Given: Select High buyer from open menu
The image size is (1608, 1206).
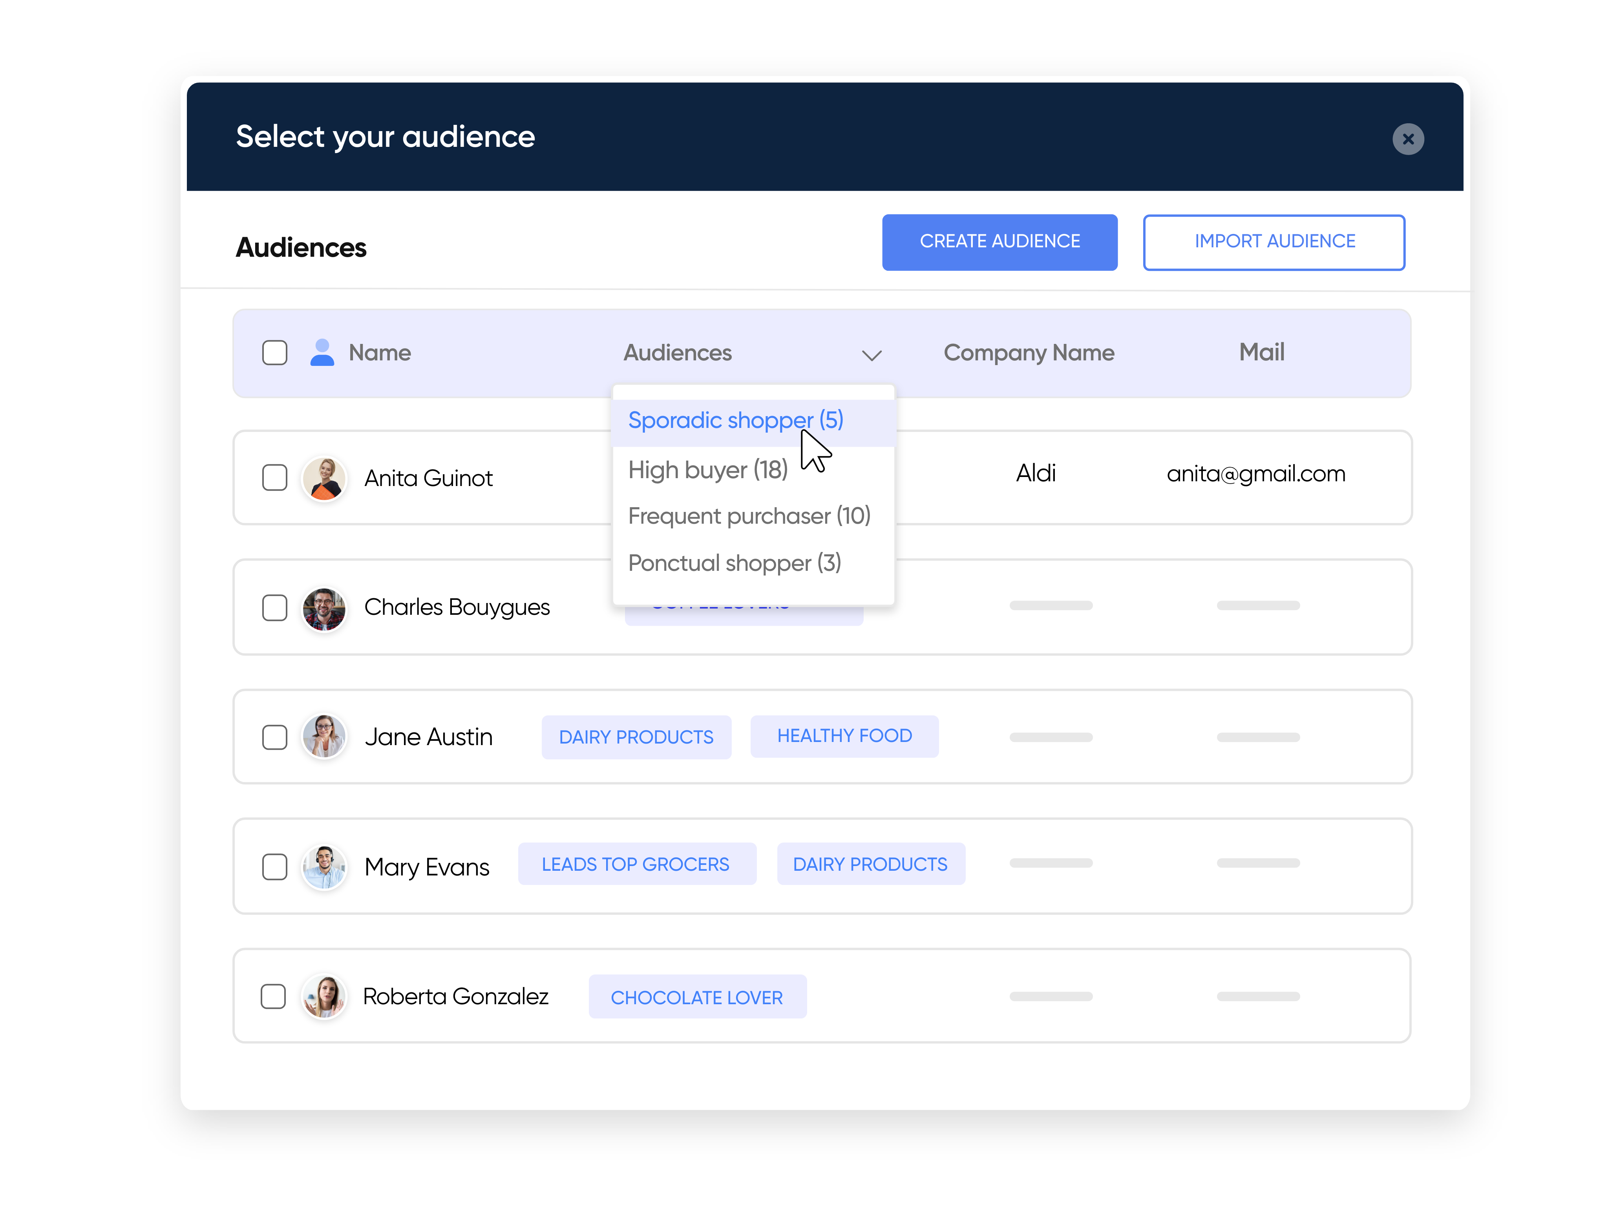Looking at the screenshot, I should click(x=708, y=469).
